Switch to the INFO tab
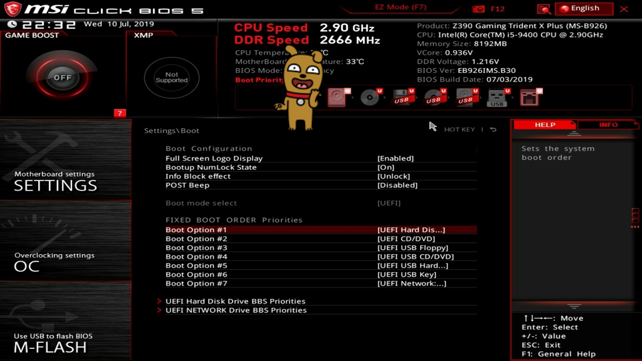Screen dimensions: 642x361 click(x=609, y=125)
